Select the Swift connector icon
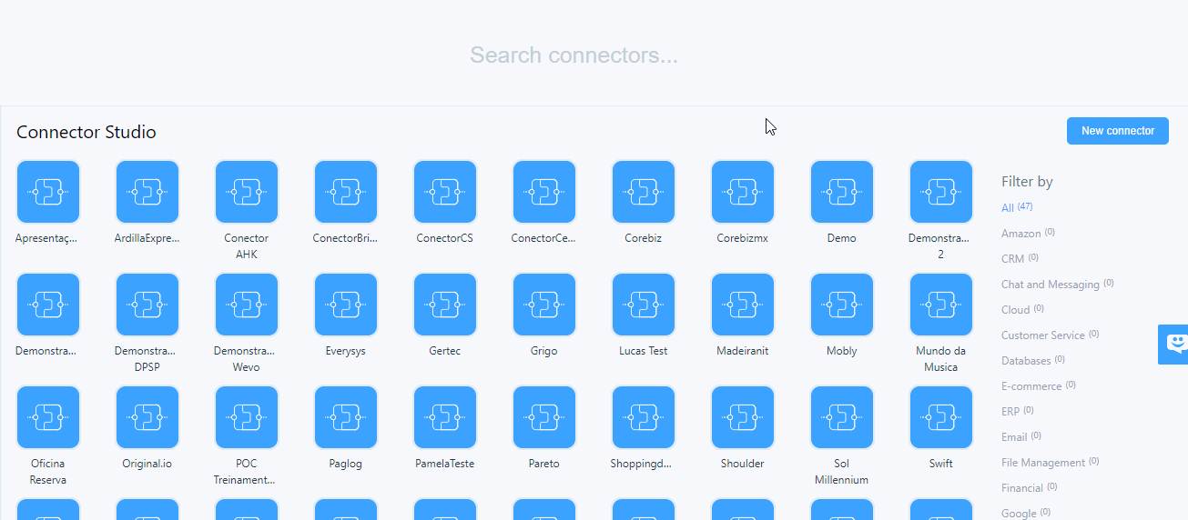The image size is (1188, 520). click(x=940, y=417)
